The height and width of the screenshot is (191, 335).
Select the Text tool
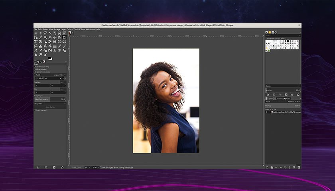[x=45, y=46]
